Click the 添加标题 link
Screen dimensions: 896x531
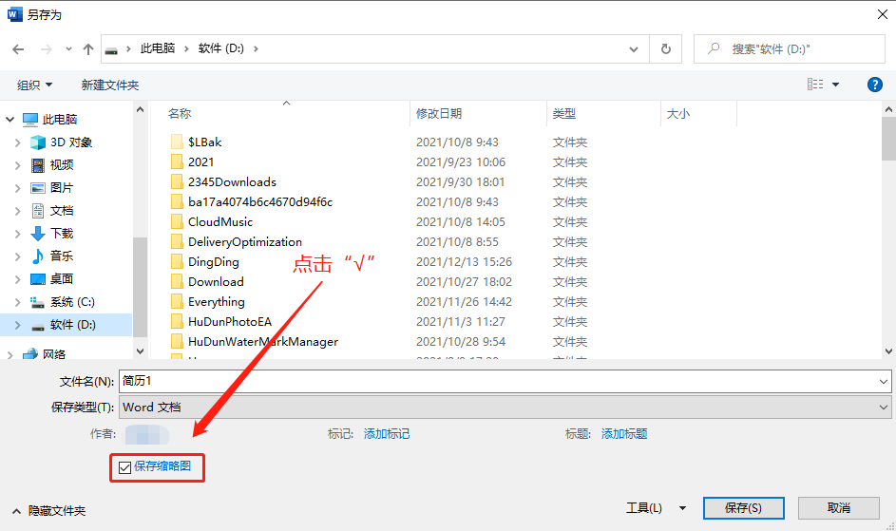click(624, 434)
